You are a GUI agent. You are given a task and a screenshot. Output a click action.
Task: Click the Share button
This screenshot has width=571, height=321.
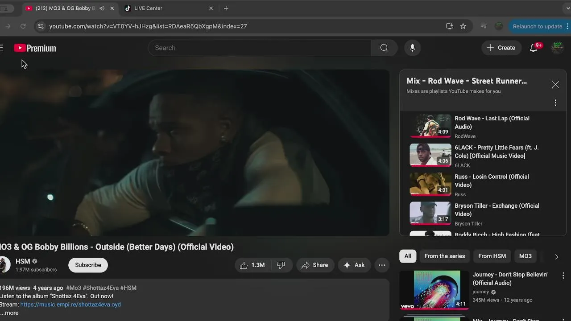315,265
